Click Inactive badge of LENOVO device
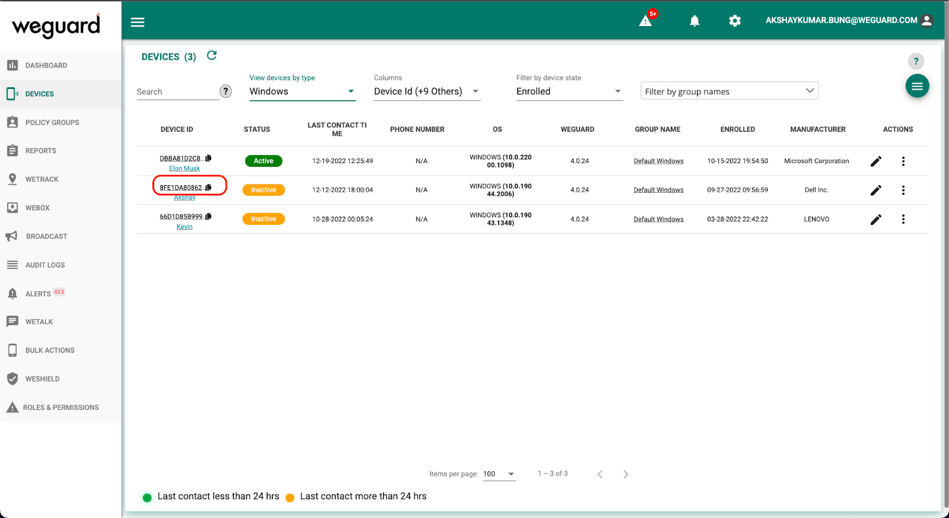The image size is (949, 518). (263, 219)
